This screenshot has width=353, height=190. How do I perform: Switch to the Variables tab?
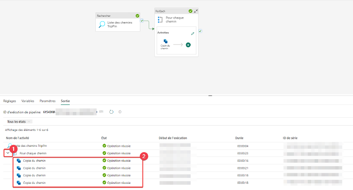(x=28, y=101)
